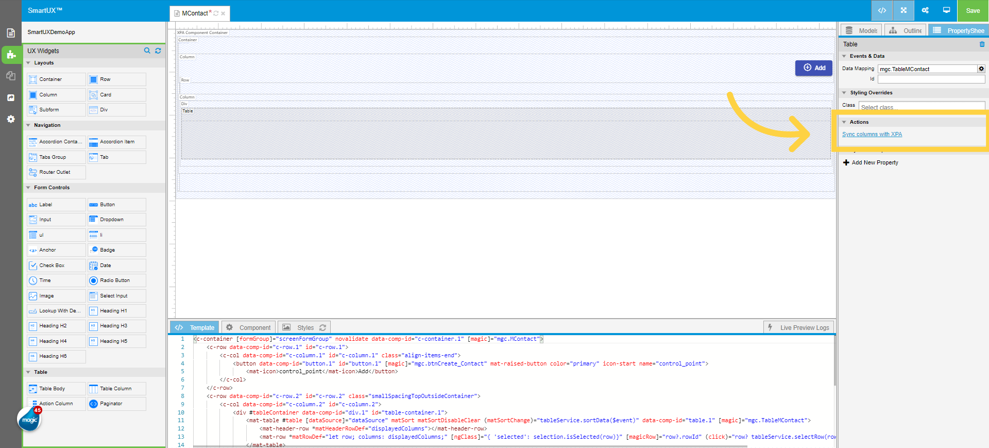Click the Id input field
Screen dimensions: 989x448
[x=931, y=79]
